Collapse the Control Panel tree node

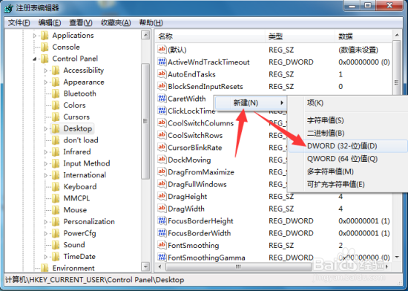[35, 59]
